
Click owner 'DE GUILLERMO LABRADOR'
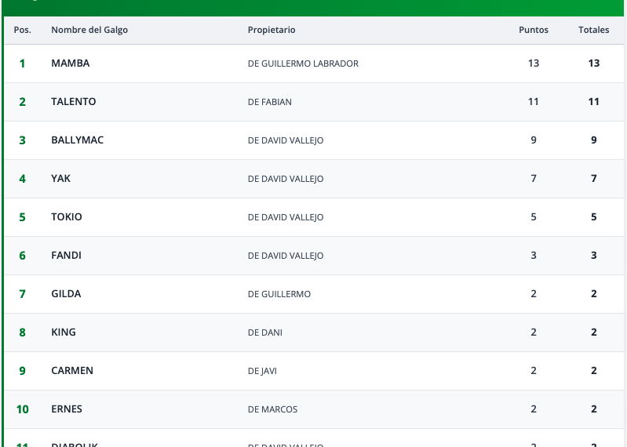click(x=303, y=64)
